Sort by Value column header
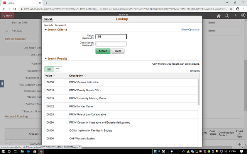 click(50, 75)
